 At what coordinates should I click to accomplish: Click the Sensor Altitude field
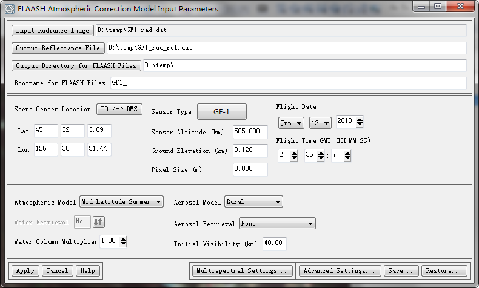point(250,132)
